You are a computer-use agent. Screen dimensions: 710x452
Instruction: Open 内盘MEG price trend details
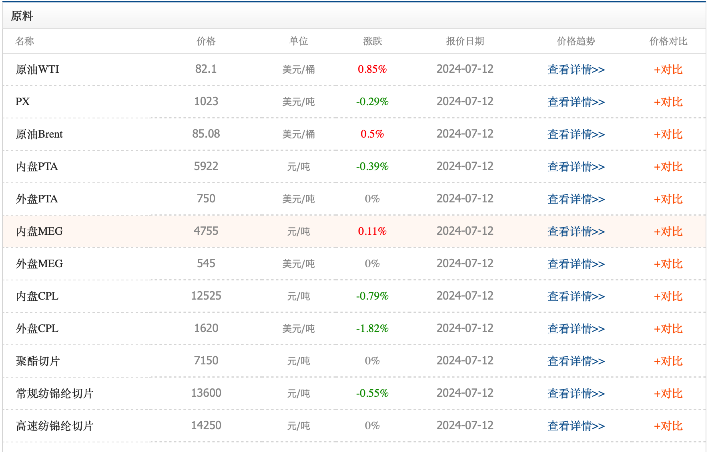click(x=576, y=232)
